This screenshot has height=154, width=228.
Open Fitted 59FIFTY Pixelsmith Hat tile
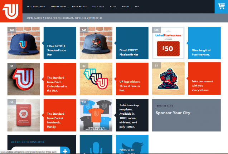coord(132,43)
